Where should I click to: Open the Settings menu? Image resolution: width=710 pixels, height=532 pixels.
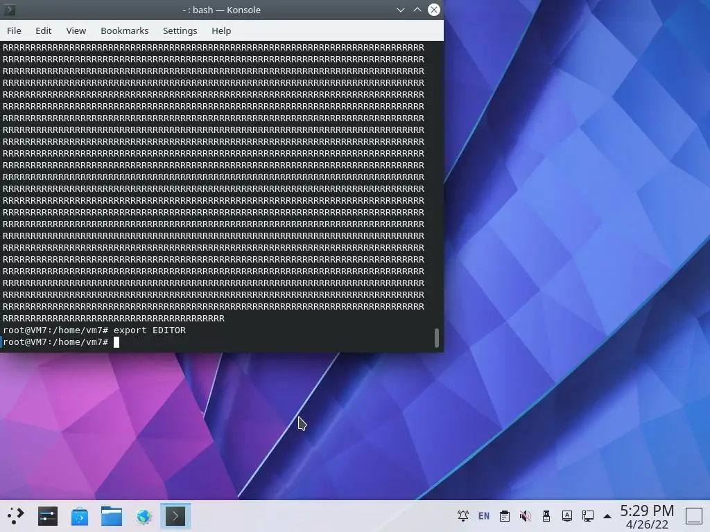pos(180,30)
